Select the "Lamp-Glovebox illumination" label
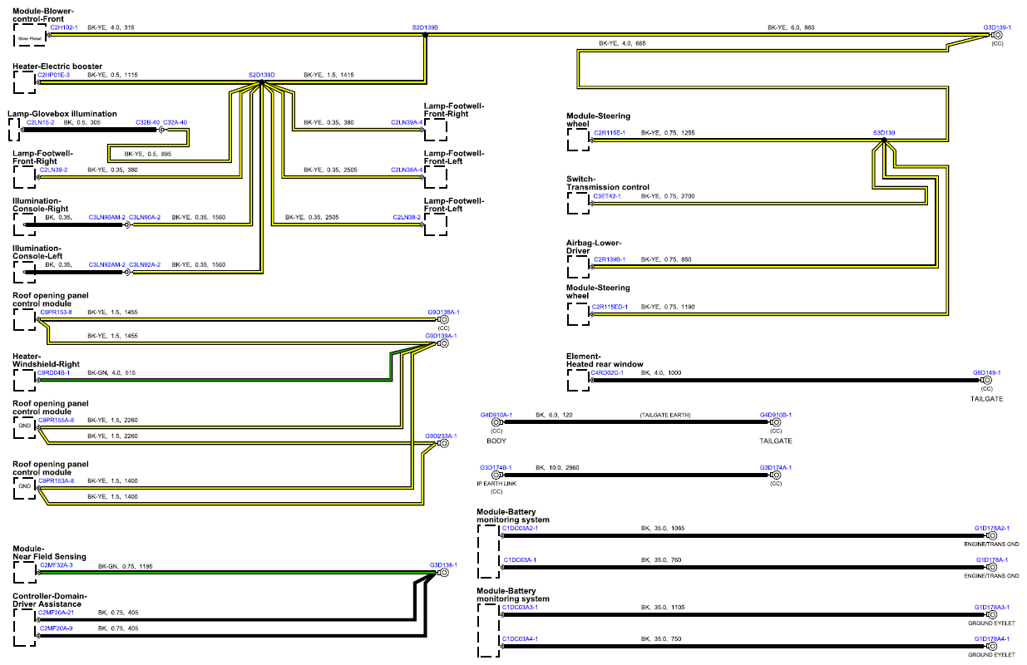 pos(62,113)
